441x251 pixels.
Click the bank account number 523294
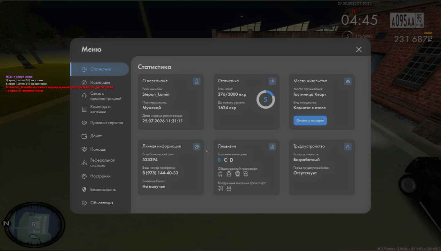point(150,160)
